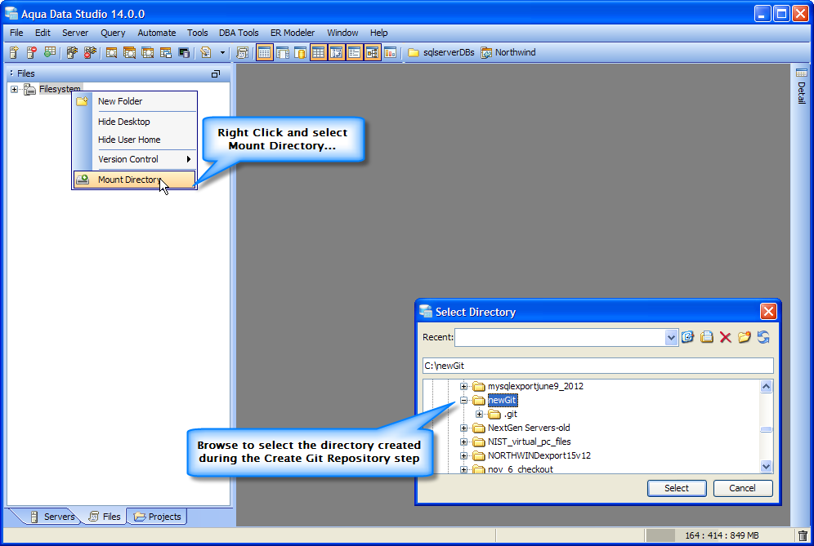
Task: Click the new folder icon with star in dialog
Action: point(745,337)
